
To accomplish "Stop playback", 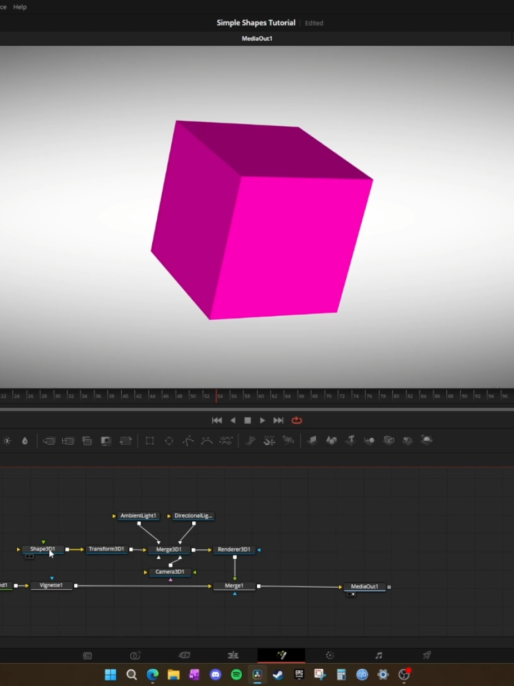I will coord(248,420).
